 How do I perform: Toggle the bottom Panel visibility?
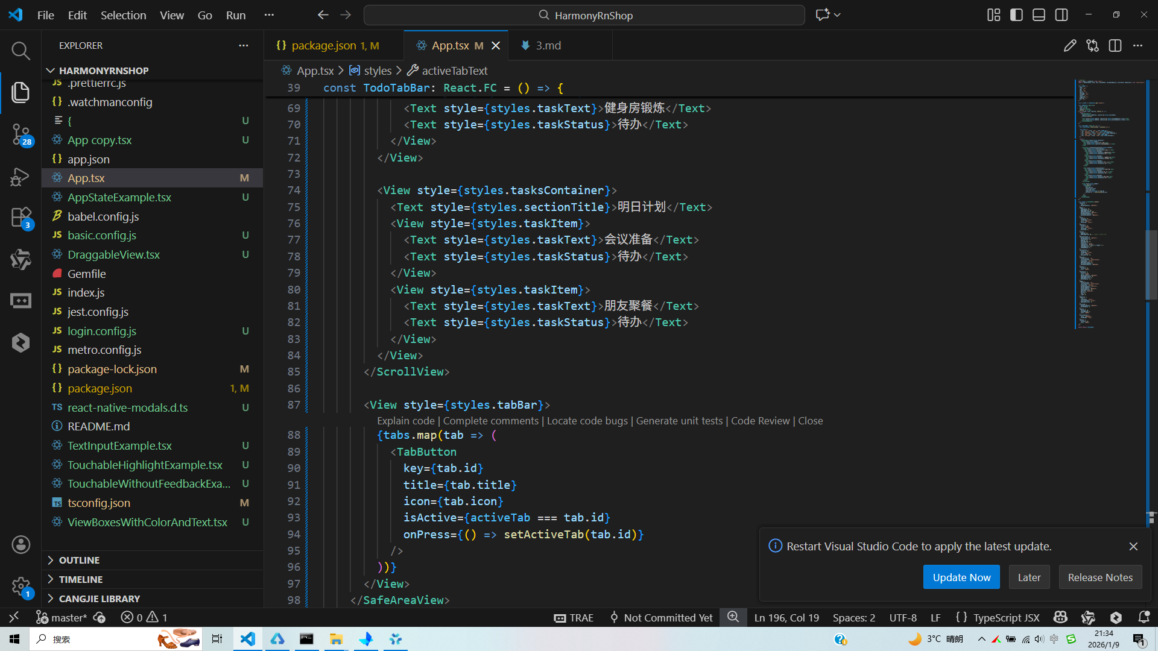coord(1039,15)
